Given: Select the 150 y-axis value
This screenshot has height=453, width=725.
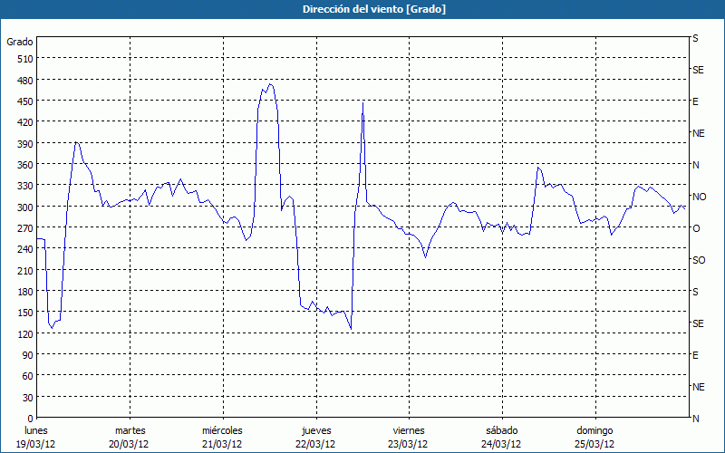Looking at the screenshot, I should coord(25,313).
